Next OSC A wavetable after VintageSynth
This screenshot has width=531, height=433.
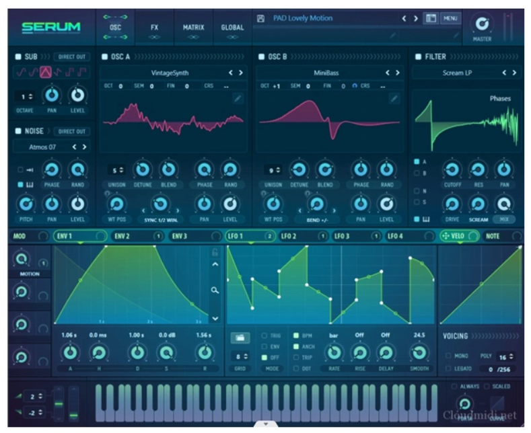click(241, 73)
